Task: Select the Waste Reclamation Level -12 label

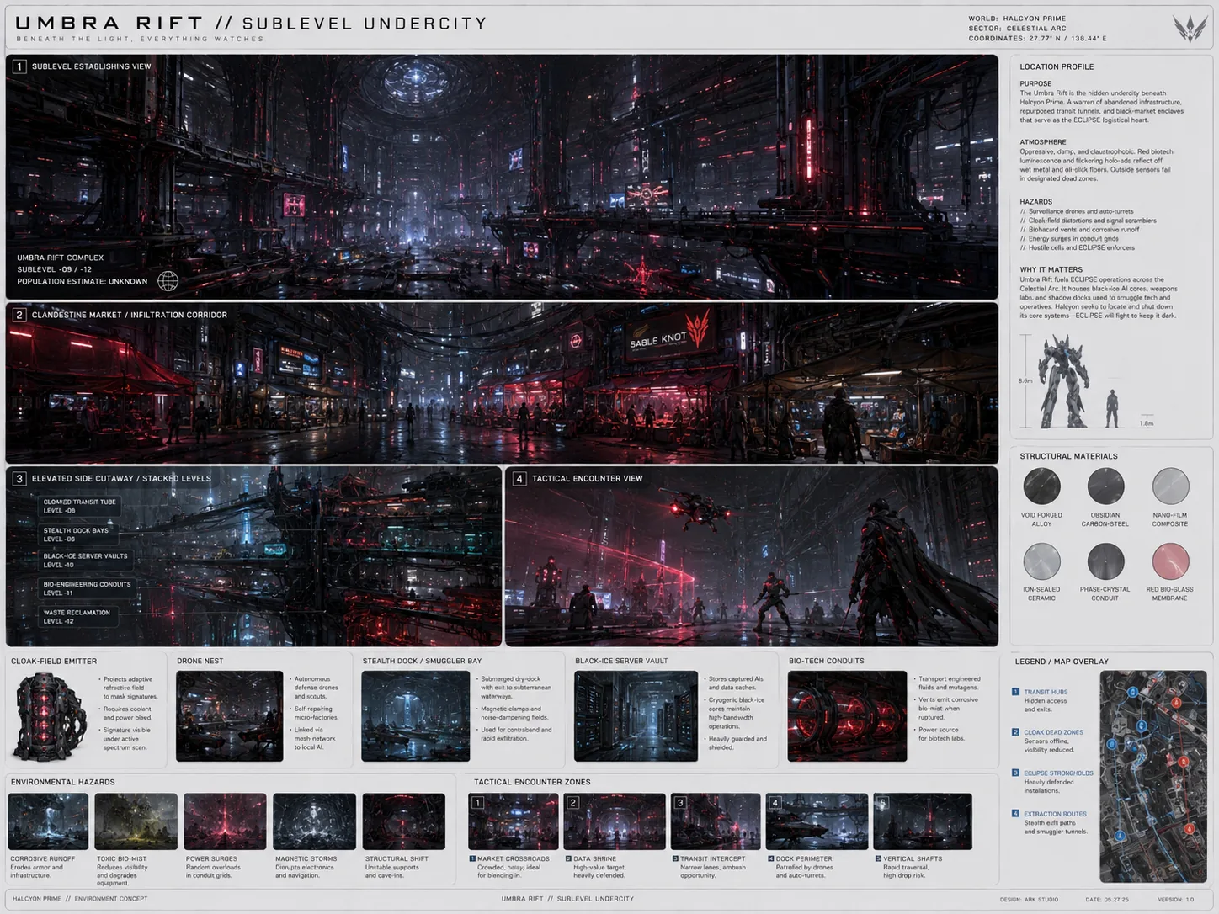Action: click(77, 617)
